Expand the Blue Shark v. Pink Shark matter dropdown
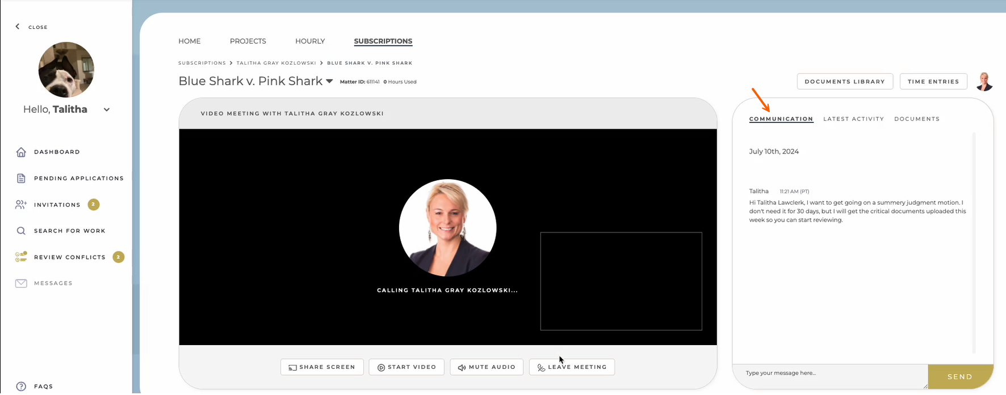Image resolution: width=1006 pixels, height=395 pixels. (329, 82)
